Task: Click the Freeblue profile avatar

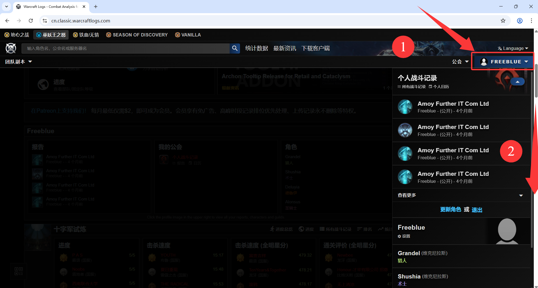Action: pyautogui.click(x=507, y=231)
